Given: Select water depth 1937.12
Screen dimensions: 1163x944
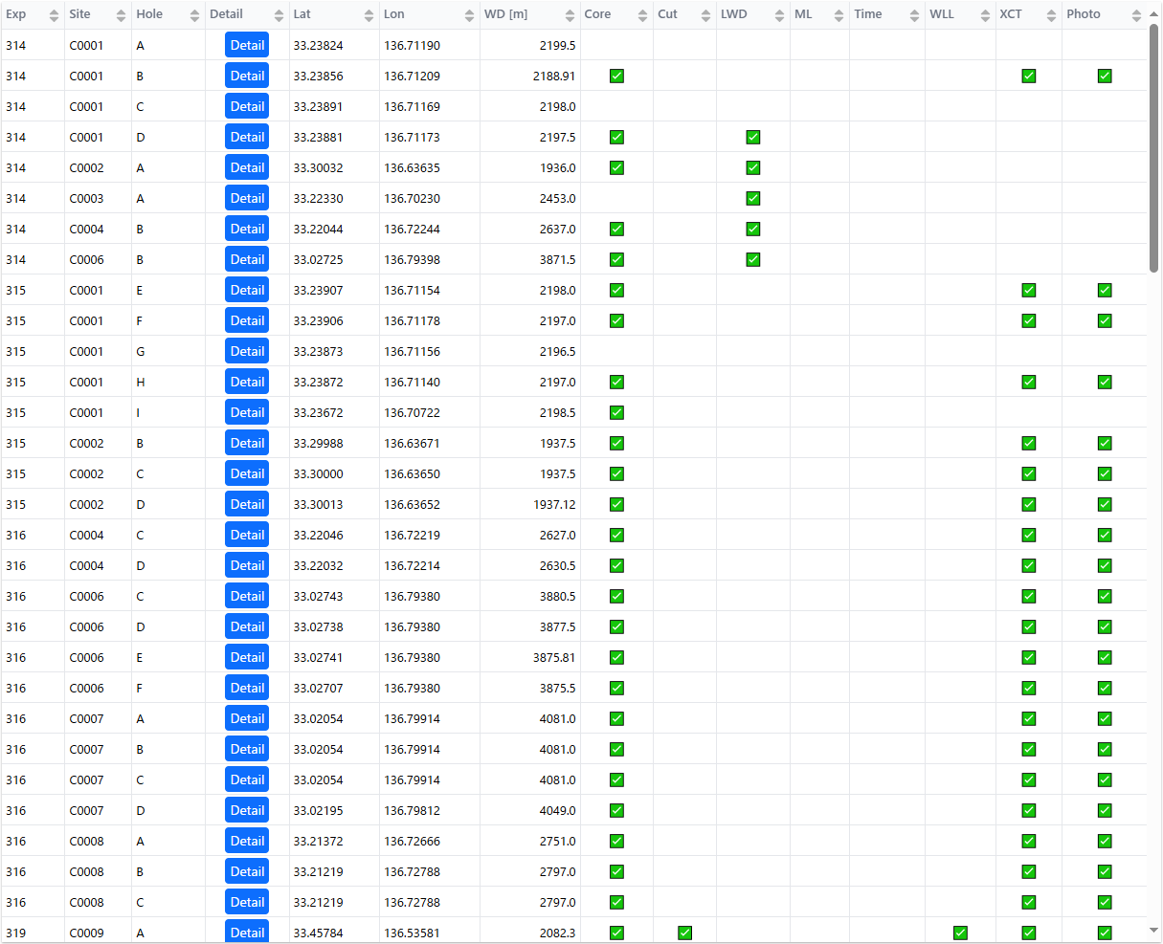Looking at the screenshot, I should pyautogui.click(x=554, y=504).
